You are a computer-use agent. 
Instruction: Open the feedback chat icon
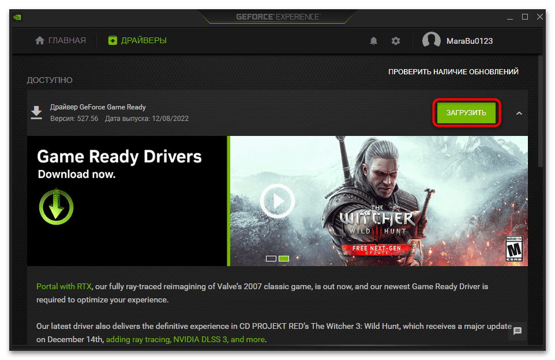click(x=517, y=331)
